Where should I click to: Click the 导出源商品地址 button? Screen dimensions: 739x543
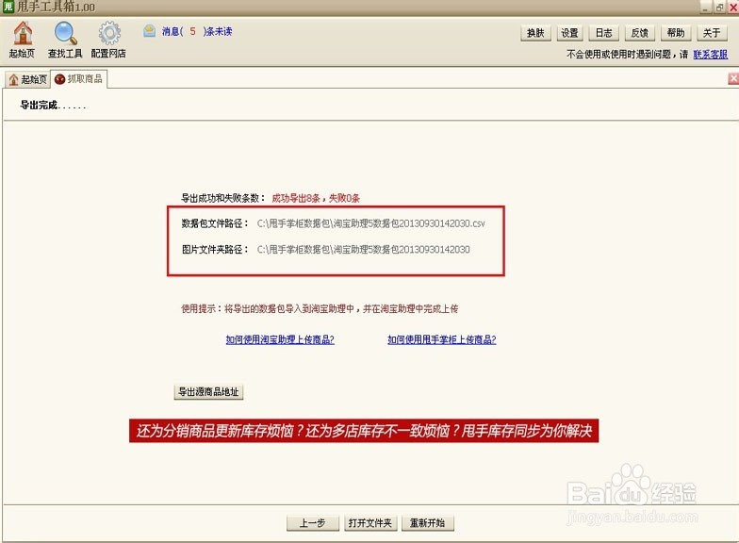point(209,392)
